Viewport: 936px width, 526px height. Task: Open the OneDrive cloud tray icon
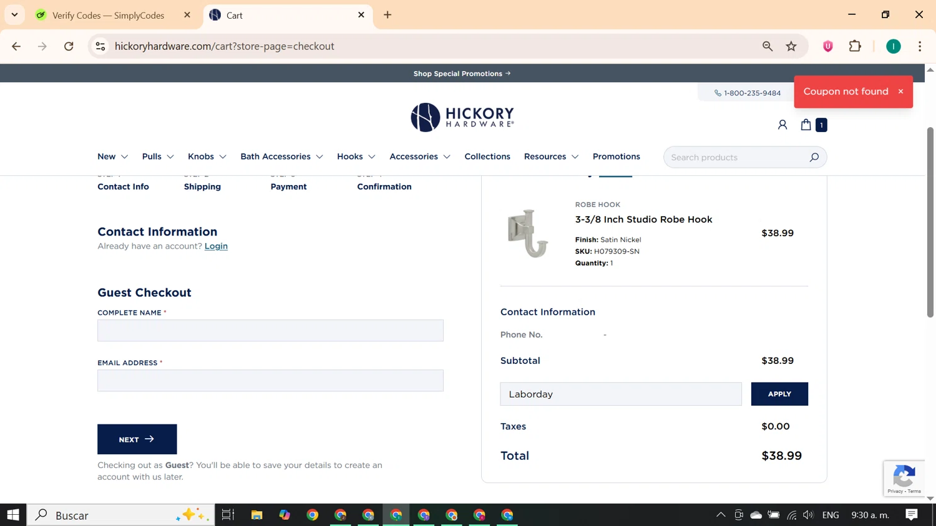pos(756,515)
